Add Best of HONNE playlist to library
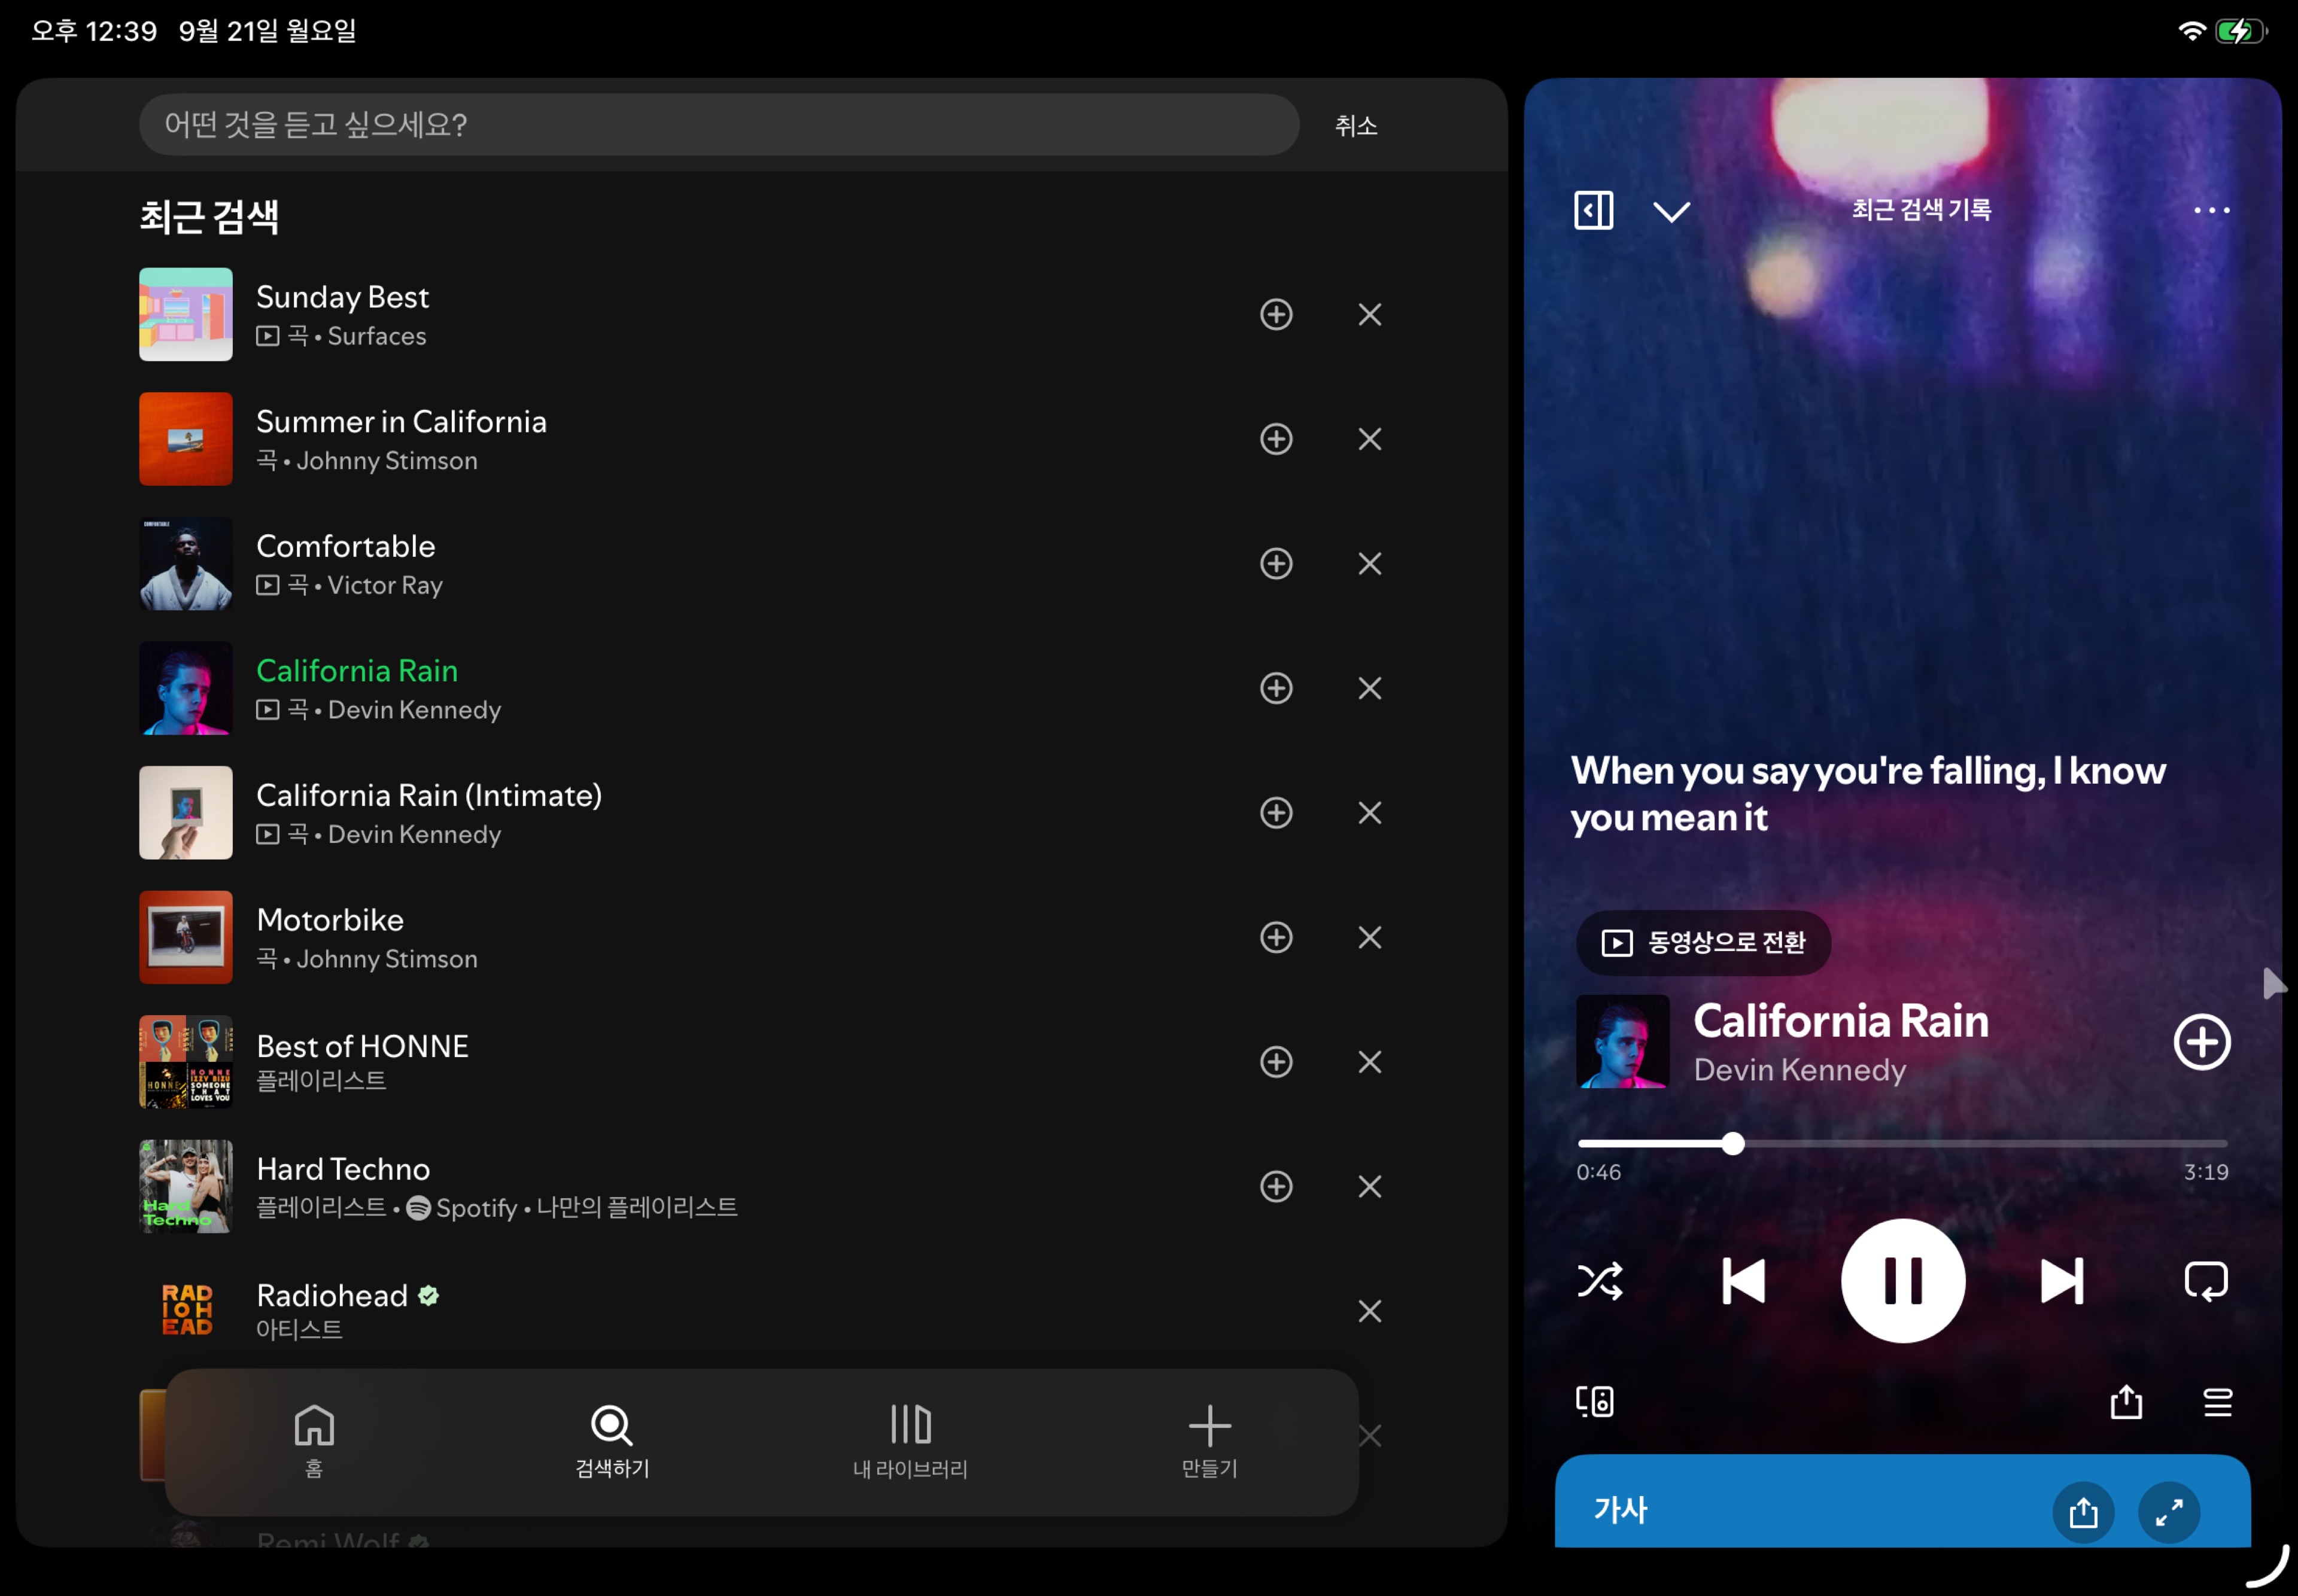The width and height of the screenshot is (2298, 1596). pyautogui.click(x=1275, y=1061)
